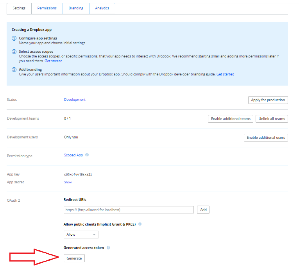
Task: Click Enable additional users button
Action: point(266,138)
